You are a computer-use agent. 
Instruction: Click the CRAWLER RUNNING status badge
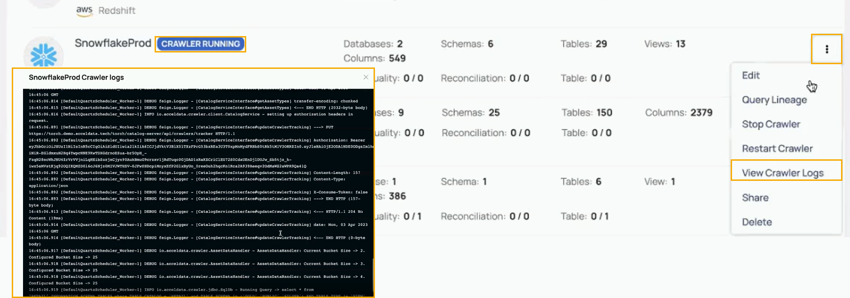(x=201, y=44)
